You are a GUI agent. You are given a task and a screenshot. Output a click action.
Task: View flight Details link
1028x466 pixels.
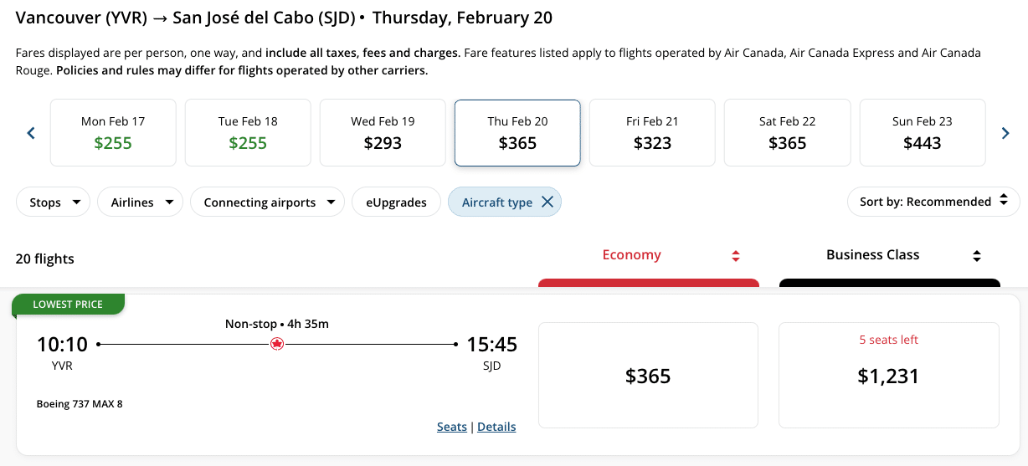pos(496,427)
